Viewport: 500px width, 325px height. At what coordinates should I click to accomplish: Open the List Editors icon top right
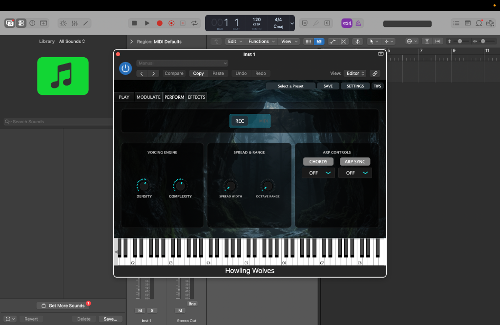(x=456, y=23)
